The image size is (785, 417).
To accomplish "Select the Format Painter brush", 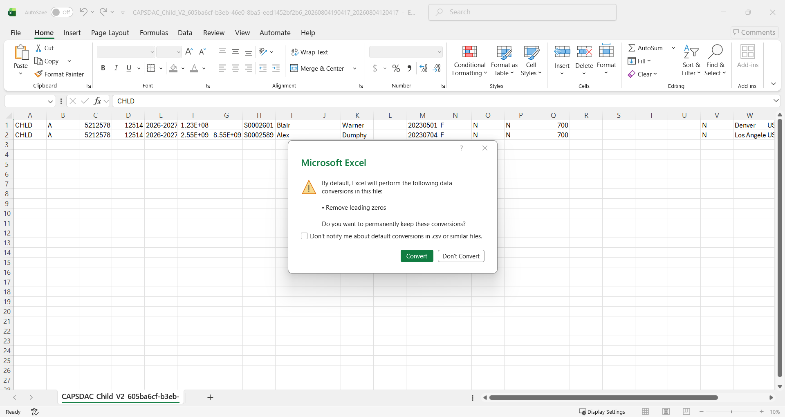I will point(39,74).
